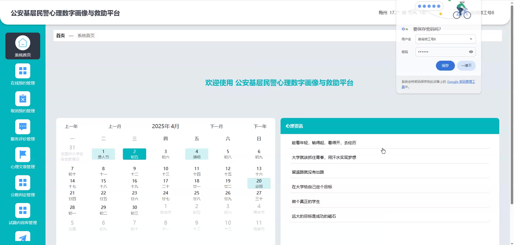Open the Google 密码管理工具 link
Viewport: 514px width, 245px height.
(461, 82)
